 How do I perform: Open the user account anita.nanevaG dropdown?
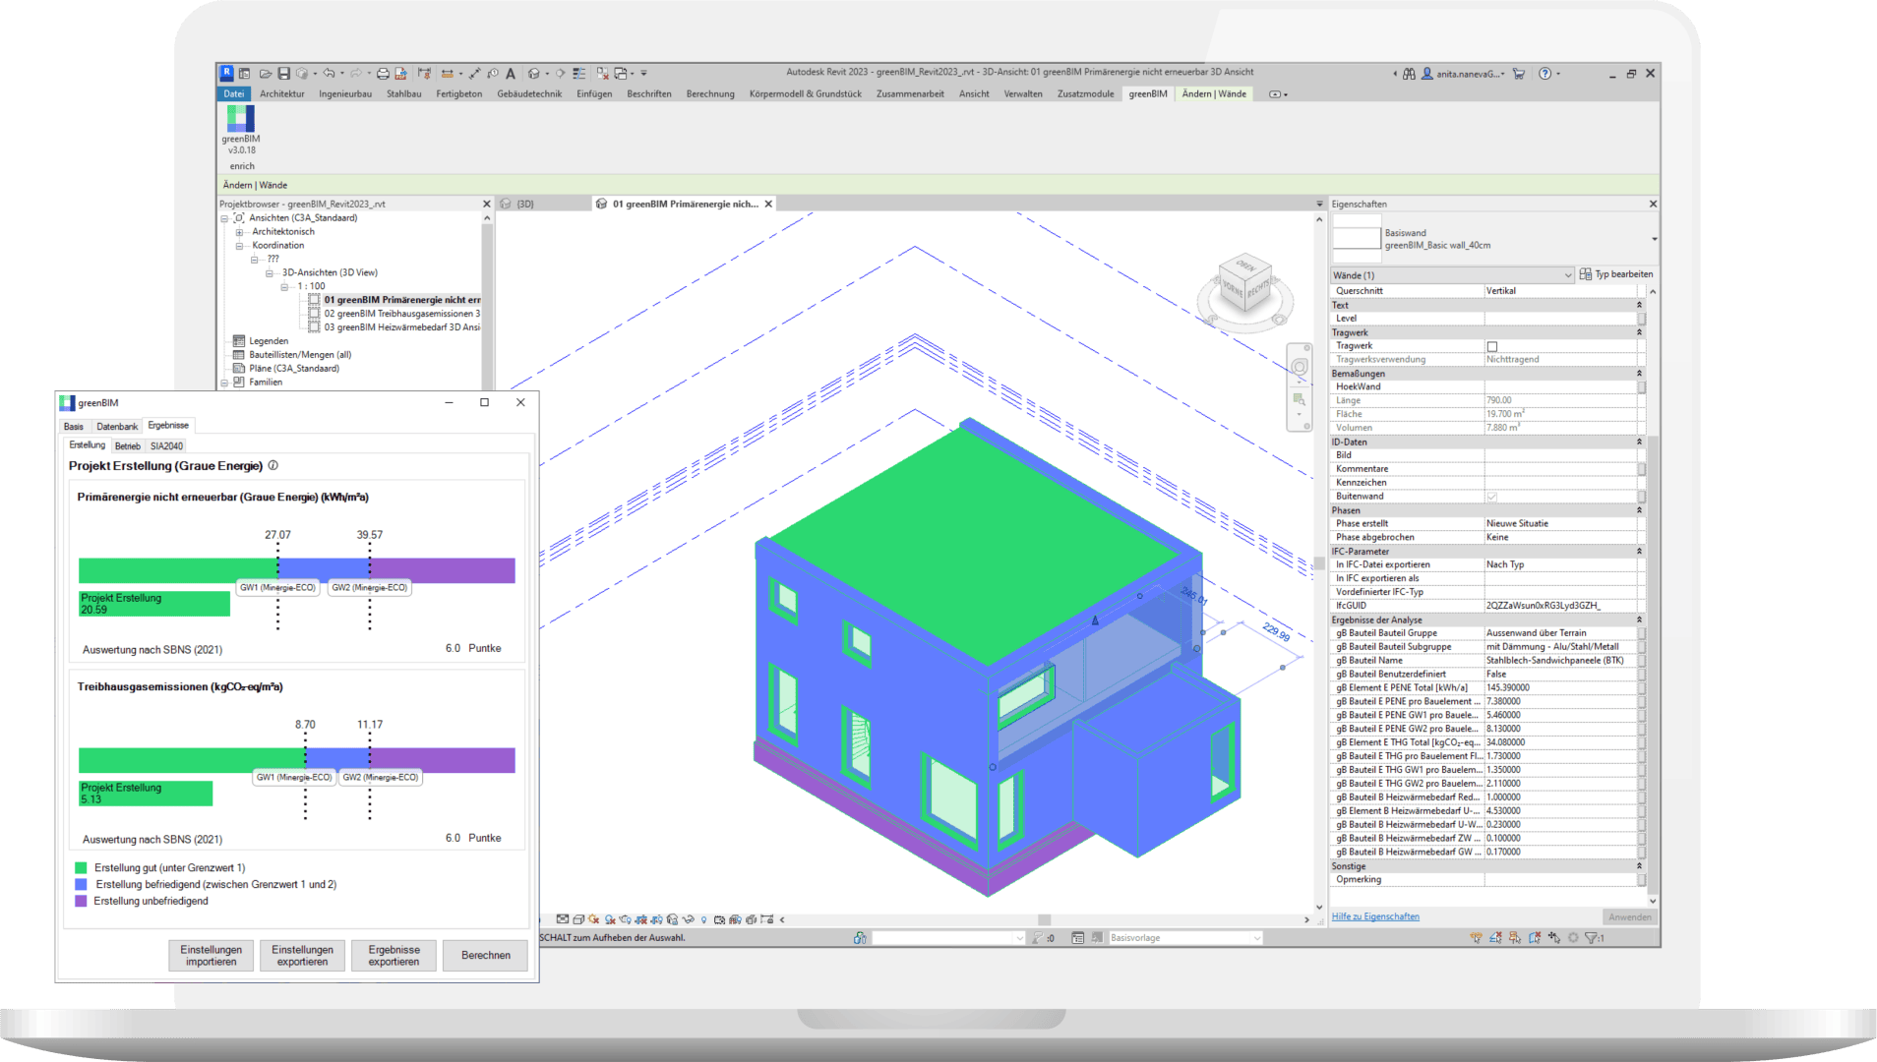[1462, 74]
